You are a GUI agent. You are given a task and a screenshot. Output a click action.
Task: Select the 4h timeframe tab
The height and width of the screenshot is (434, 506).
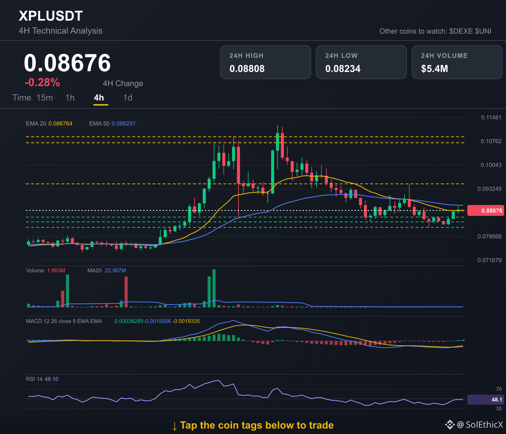(x=99, y=98)
